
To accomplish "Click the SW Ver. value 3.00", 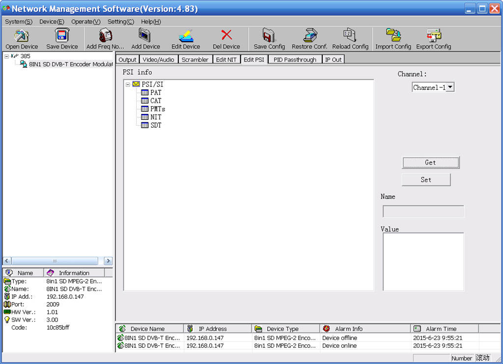I will (x=52, y=320).
